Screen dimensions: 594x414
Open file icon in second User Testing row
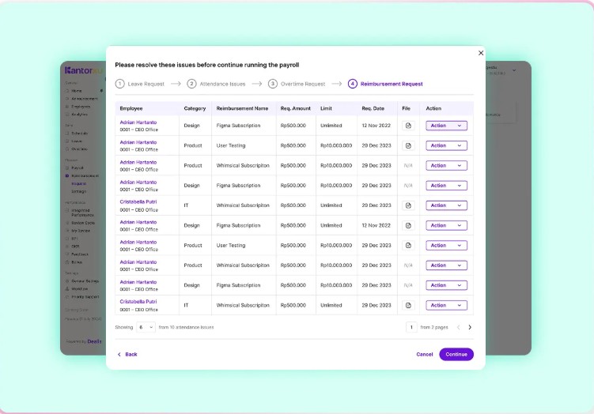pos(408,246)
